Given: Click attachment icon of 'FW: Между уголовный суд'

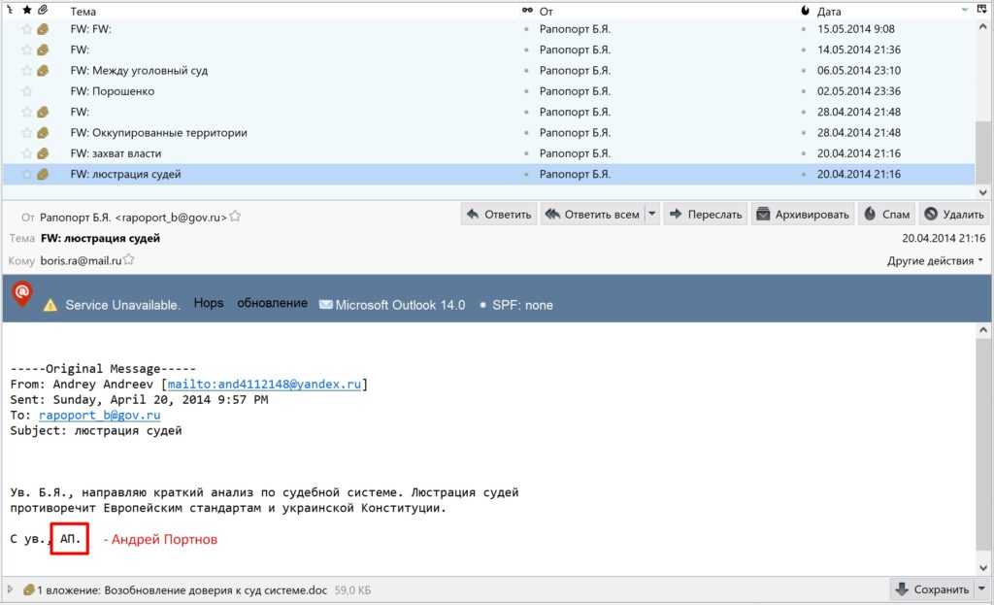Looking at the screenshot, I should pos(43,70).
